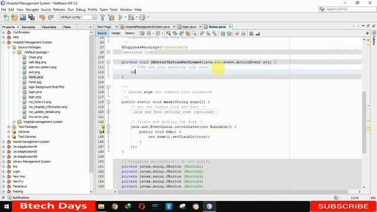Open the Navigate menu
Image resolution: width=377 pixels, height=212 pixels.
[x=32, y=9]
